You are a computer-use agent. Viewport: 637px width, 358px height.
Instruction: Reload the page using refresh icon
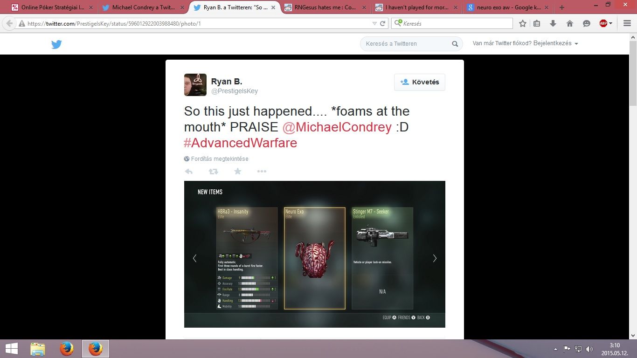[382, 23]
